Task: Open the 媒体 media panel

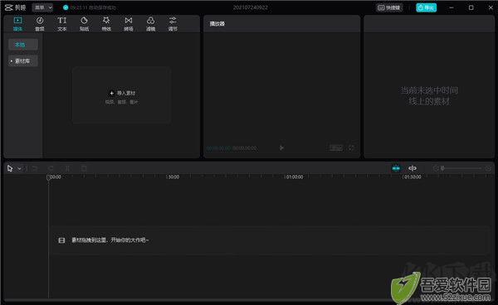Action: (x=17, y=24)
